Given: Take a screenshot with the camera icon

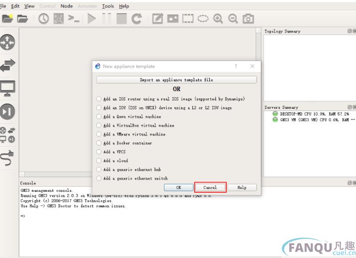Looking at the screenshot, I should (248, 19).
